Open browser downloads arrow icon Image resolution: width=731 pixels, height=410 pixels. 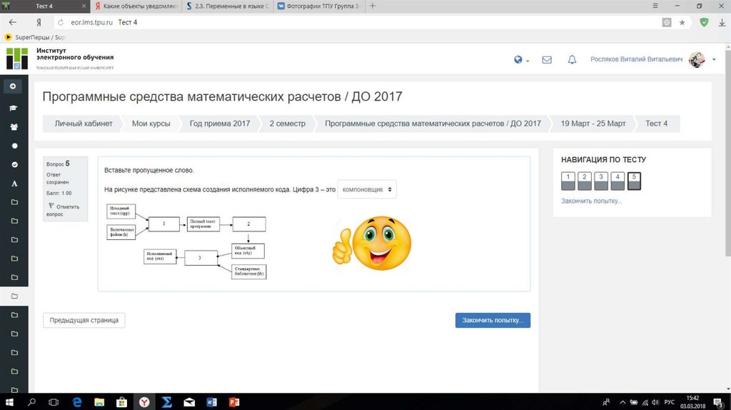point(722,22)
